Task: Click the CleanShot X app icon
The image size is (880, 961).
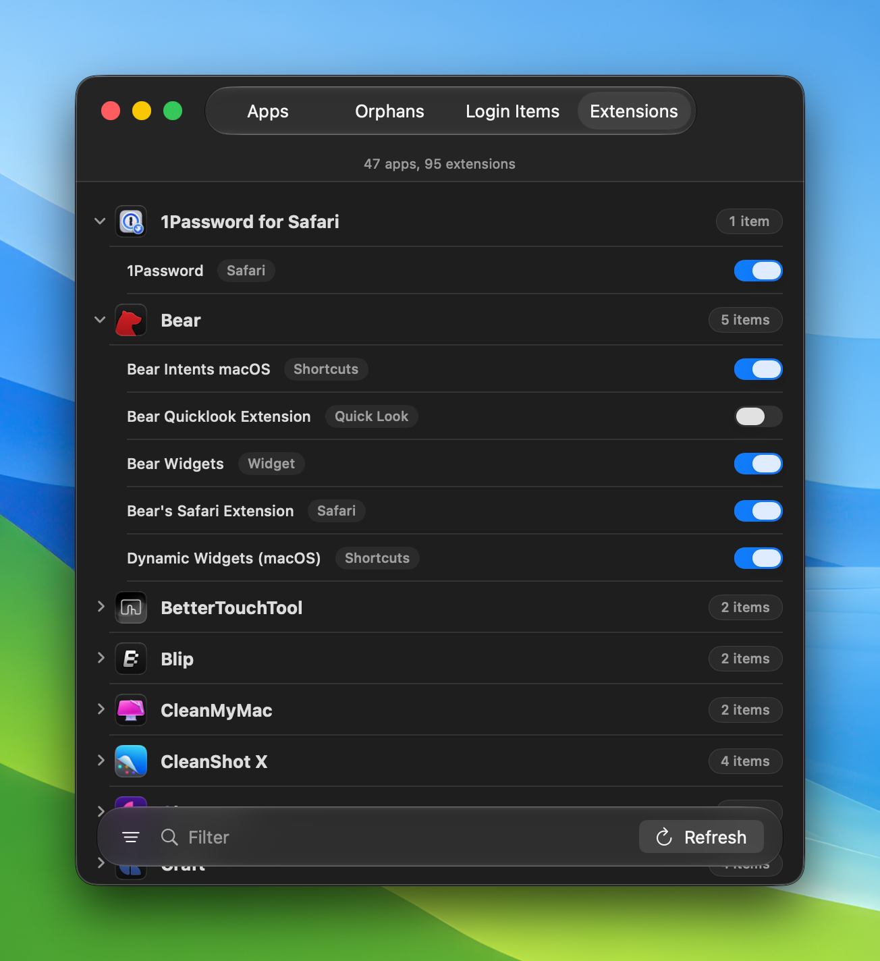Action: (131, 761)
